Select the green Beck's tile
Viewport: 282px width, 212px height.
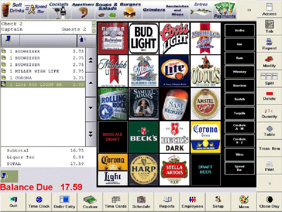144,137
